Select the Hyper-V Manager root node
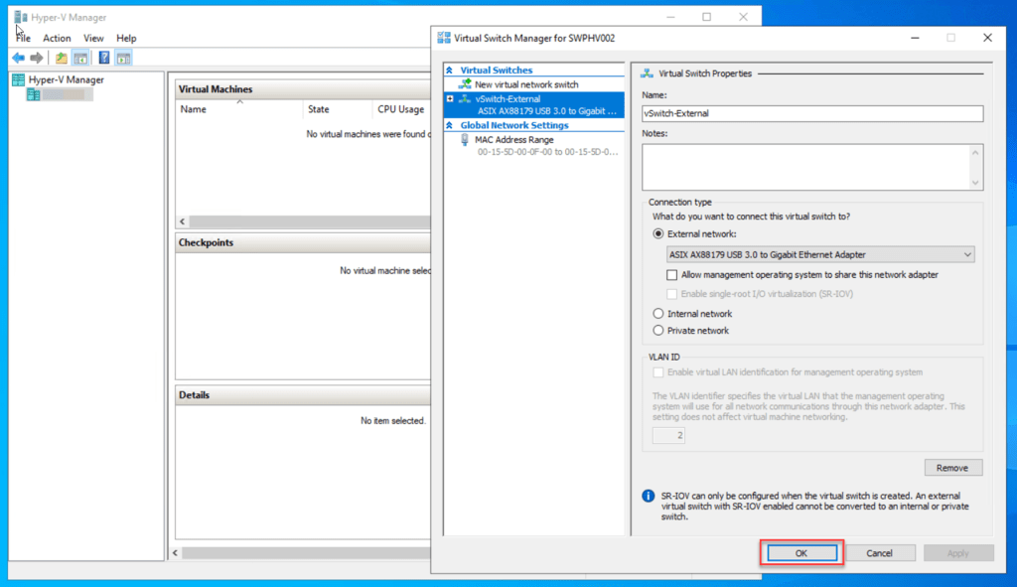This screenshot has height=587, width=1017. (66, 79)
